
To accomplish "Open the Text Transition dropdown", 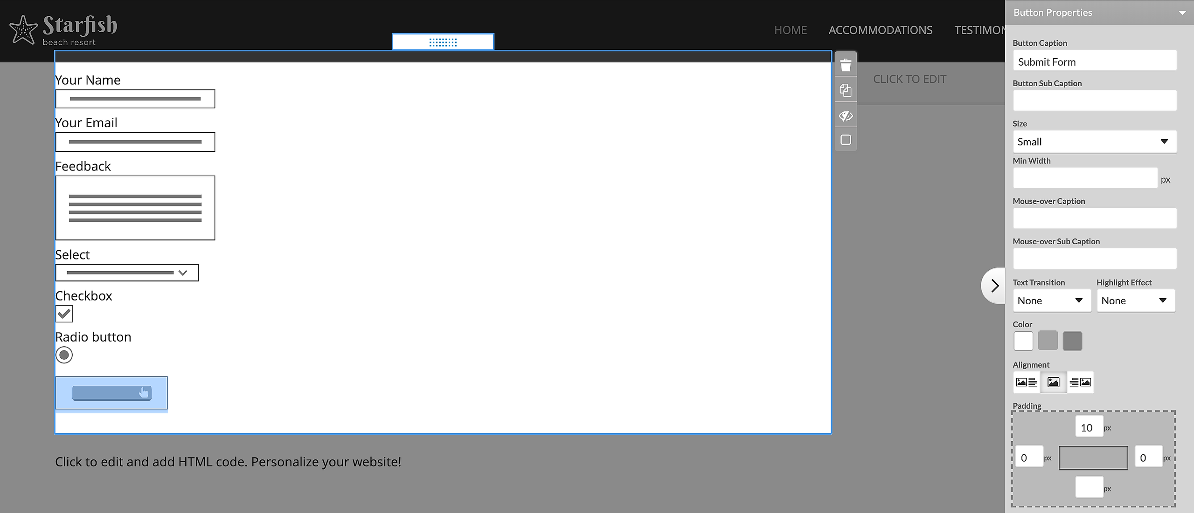I will pos(1051,301).
